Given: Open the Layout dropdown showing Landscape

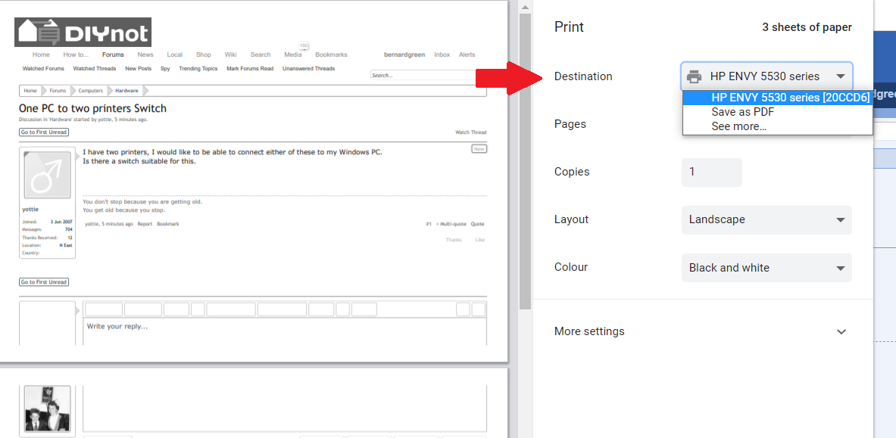Looking at the screenshot, I should pyautogui.click(x=766, y=220).
